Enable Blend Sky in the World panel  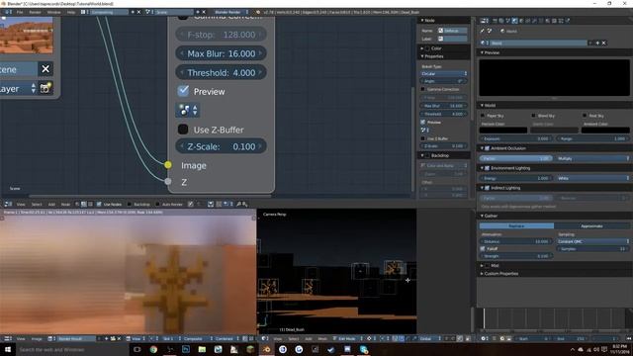533,116
